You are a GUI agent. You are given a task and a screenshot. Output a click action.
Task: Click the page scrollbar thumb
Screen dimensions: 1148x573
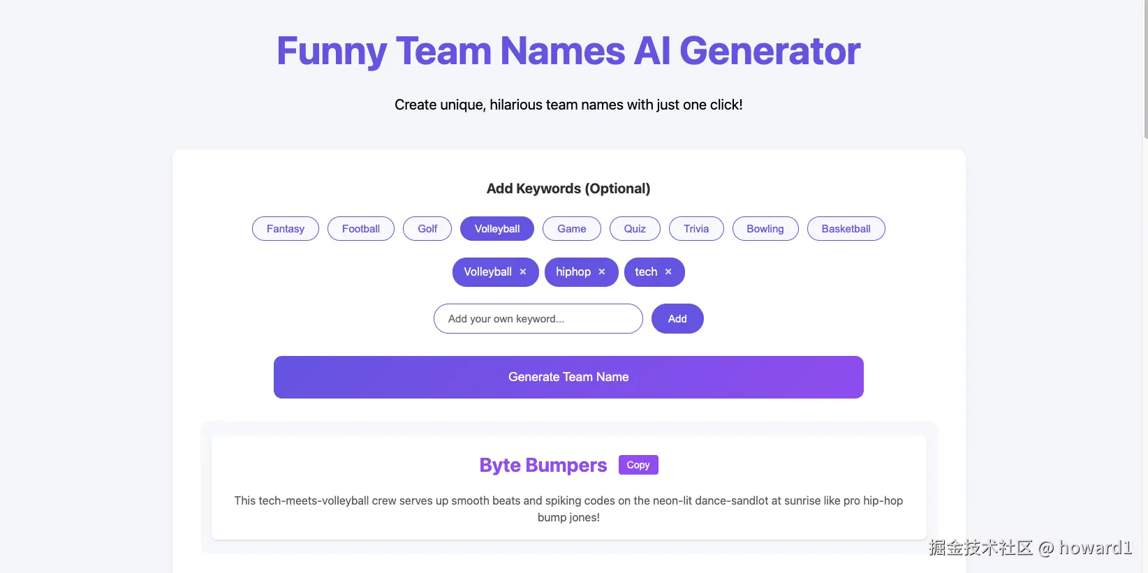click(x=1145, y=70)
